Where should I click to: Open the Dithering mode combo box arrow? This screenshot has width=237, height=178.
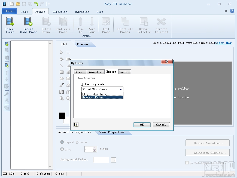121,89
